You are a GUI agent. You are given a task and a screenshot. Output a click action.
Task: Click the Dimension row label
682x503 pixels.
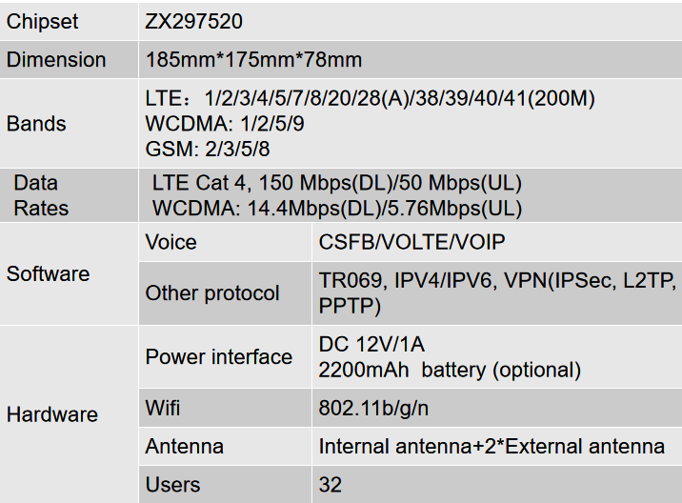[56, 60]
